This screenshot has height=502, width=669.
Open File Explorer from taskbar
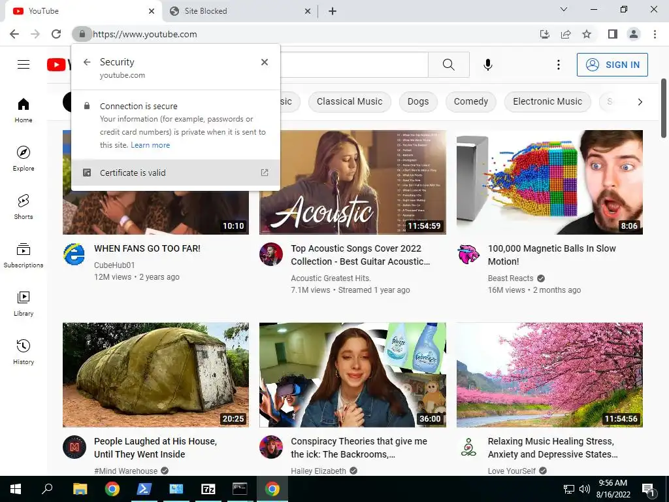pyautogui.click(x=80, y=489)
